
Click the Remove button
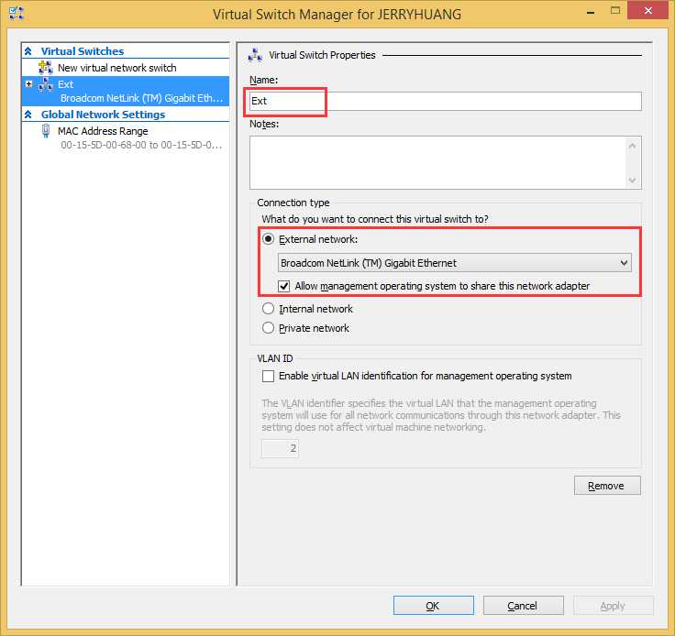coord(607,486)
